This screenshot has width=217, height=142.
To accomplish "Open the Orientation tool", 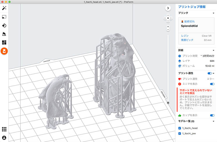I will click(x=4, y=25).
